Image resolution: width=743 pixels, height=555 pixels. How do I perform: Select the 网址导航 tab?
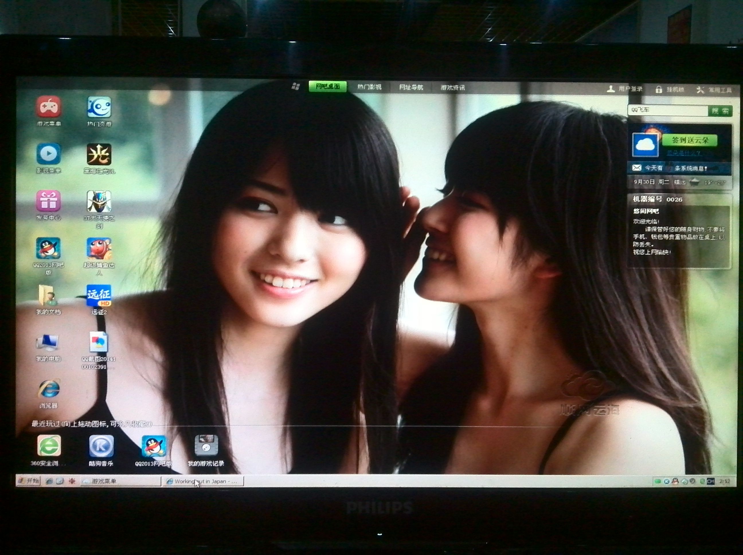coord(411,87)
